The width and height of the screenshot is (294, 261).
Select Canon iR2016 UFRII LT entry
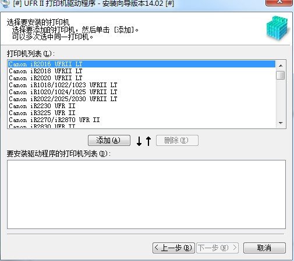[141, 64]
